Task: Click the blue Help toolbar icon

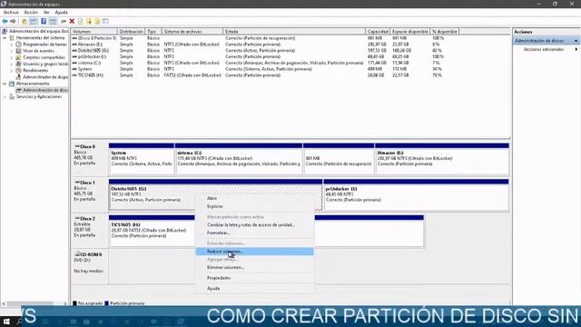Action: [x=44, y=22]
